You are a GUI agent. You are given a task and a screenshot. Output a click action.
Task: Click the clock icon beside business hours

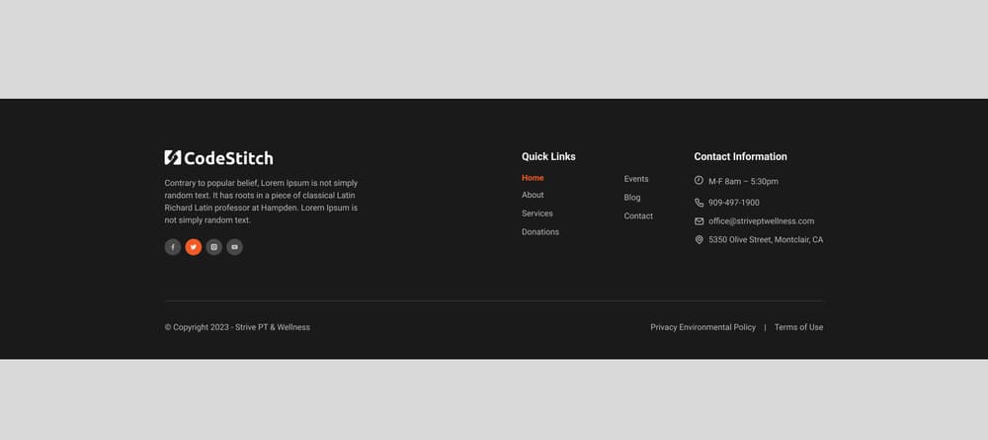tap(699, 180)
